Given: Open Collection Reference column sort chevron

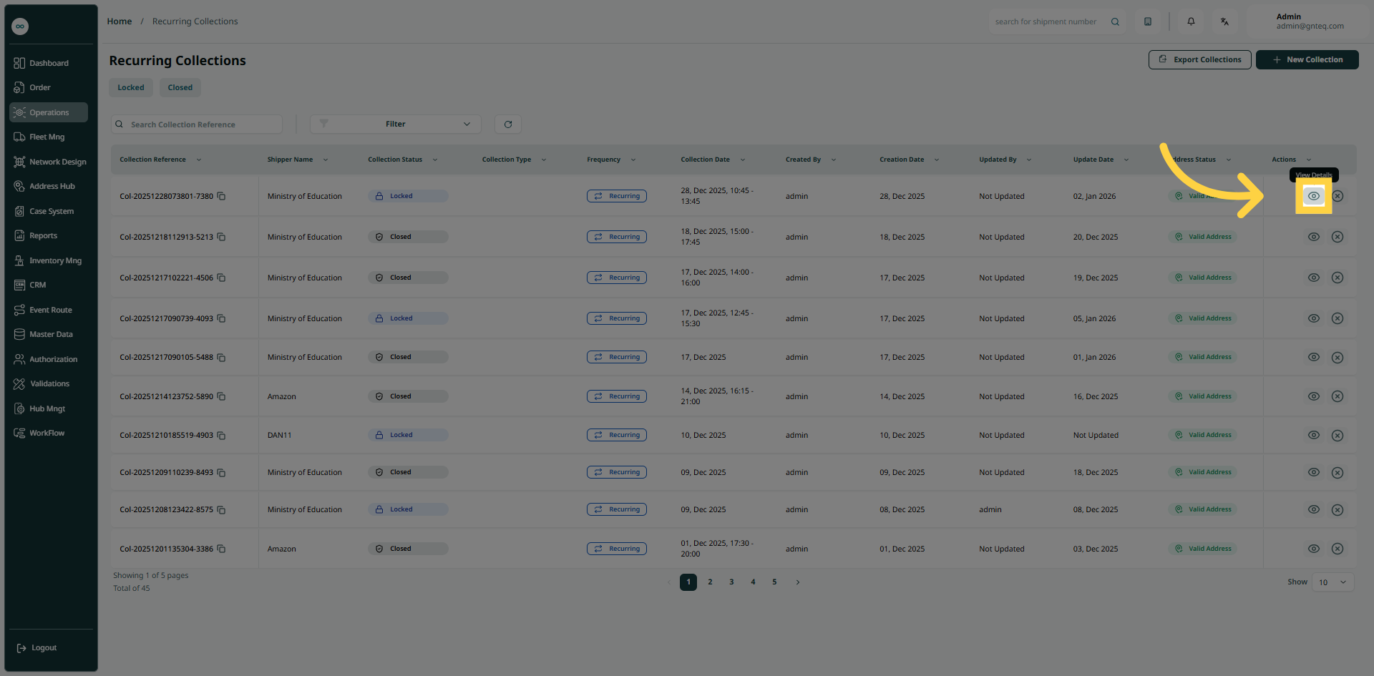Looking at the screenshot, I should coord(199,160).
